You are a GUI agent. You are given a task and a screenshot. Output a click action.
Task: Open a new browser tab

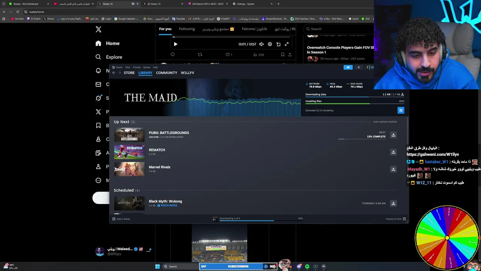coord(278,4)
